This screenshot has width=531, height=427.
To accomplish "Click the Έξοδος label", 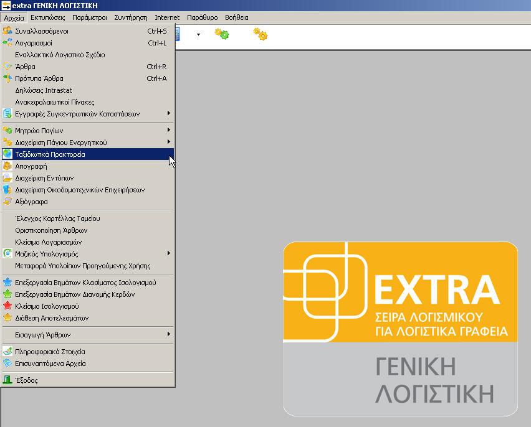I will pyautogui.click(x=26, y=380).
